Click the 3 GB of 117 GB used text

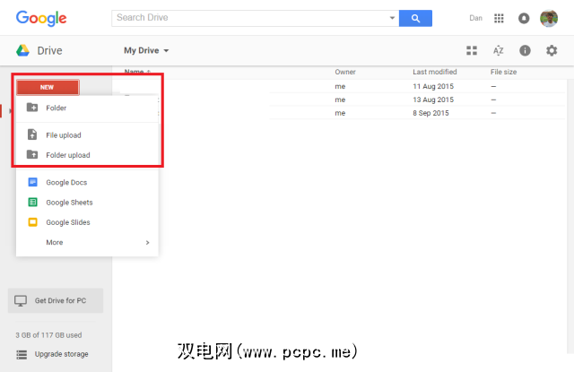click(x=48, y=335)
